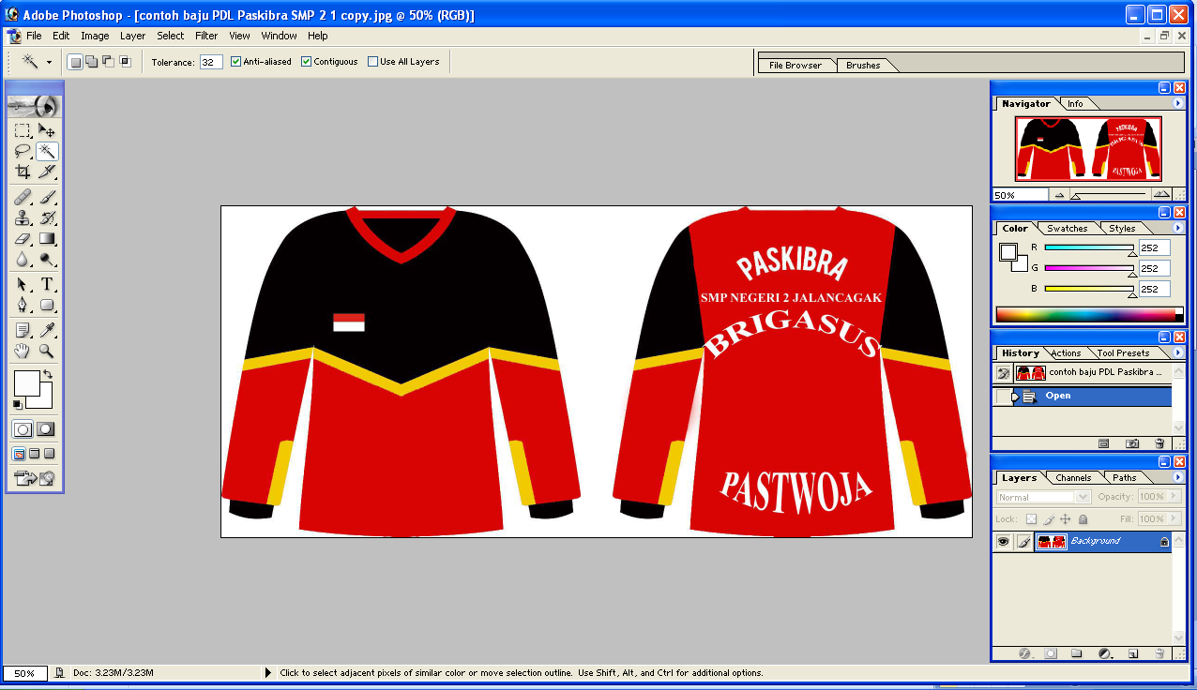Open the Image menu
This screenshot has height=690, width=1197.
pos(95,36)
